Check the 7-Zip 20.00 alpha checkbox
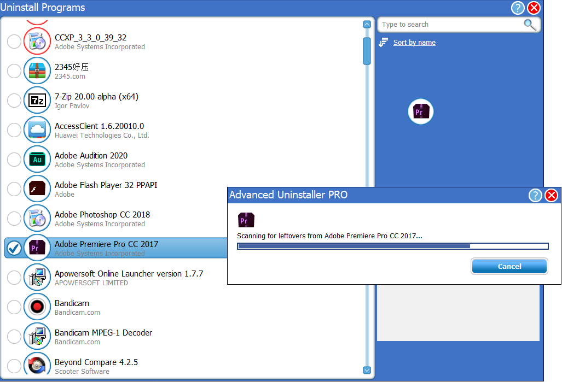 (14, 101)
